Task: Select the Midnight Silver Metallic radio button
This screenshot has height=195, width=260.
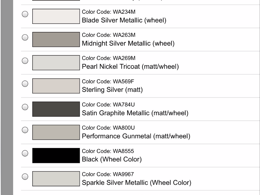Action: [x=25, y=38]
